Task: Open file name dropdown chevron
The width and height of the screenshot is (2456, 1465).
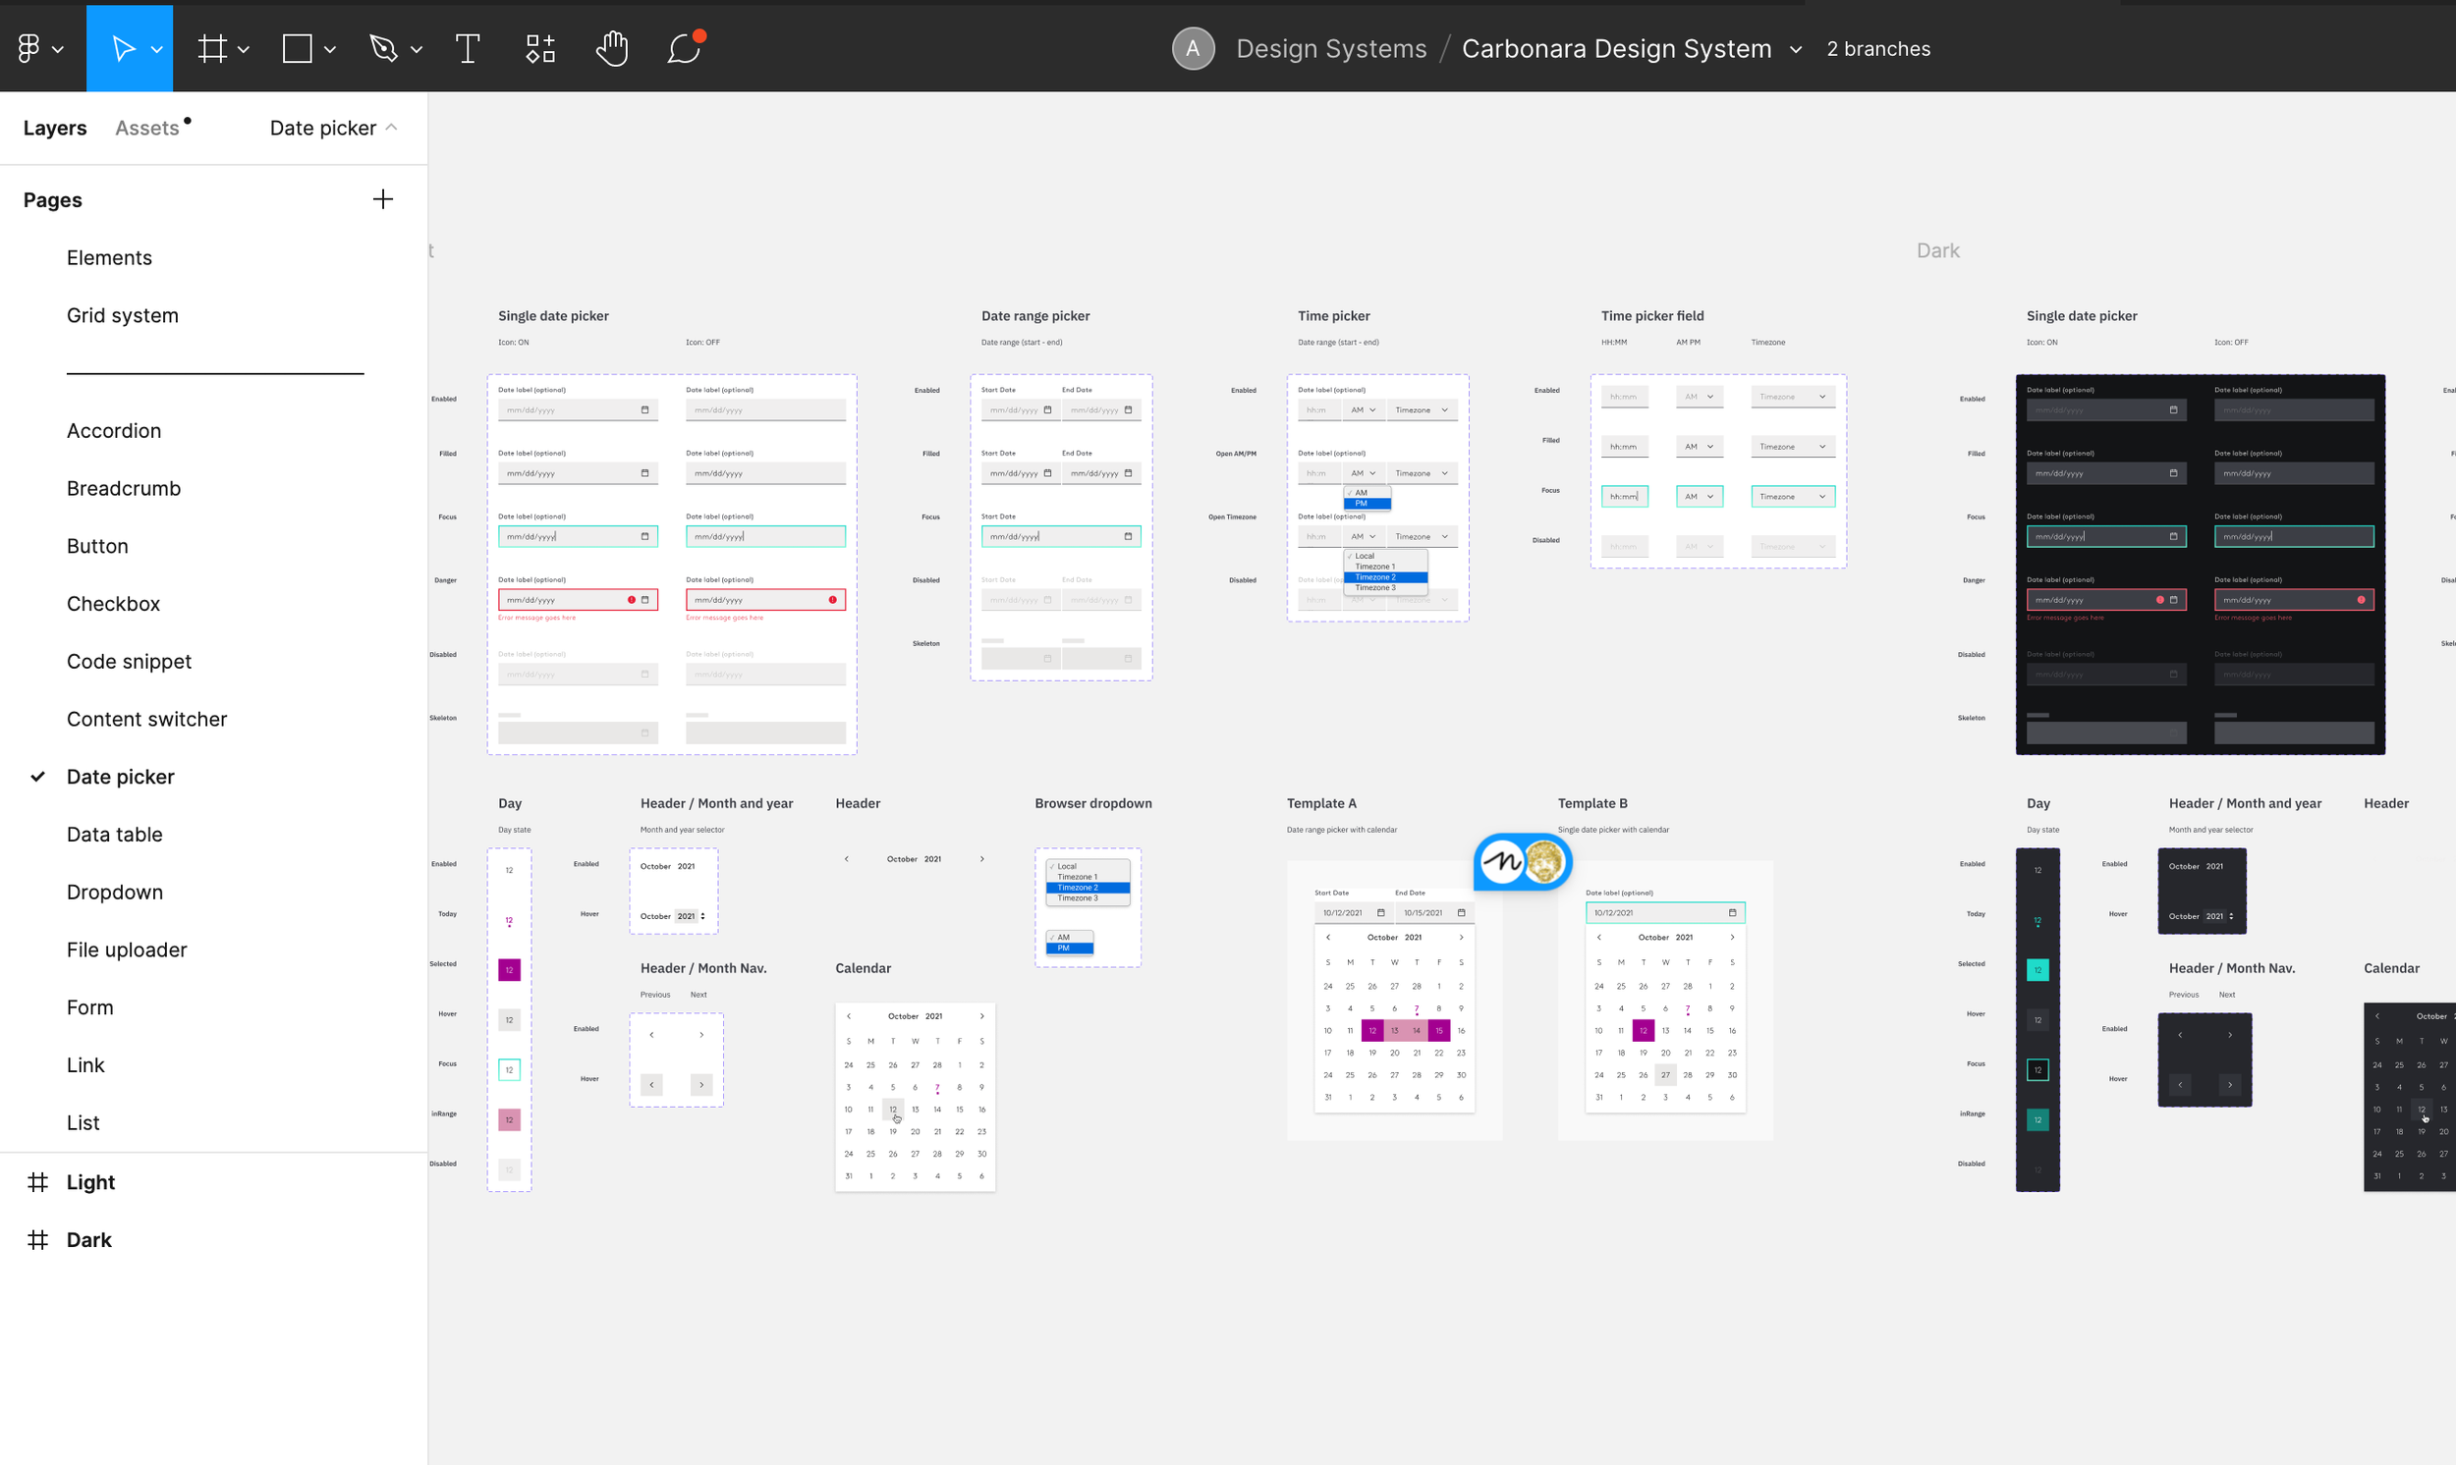Action: (x=1797, y=49)
